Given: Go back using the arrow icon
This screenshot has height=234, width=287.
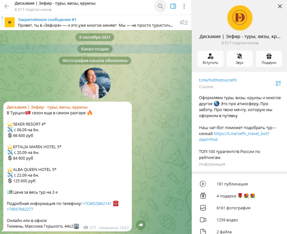Looking at the screenshot, I should point(7,6).
